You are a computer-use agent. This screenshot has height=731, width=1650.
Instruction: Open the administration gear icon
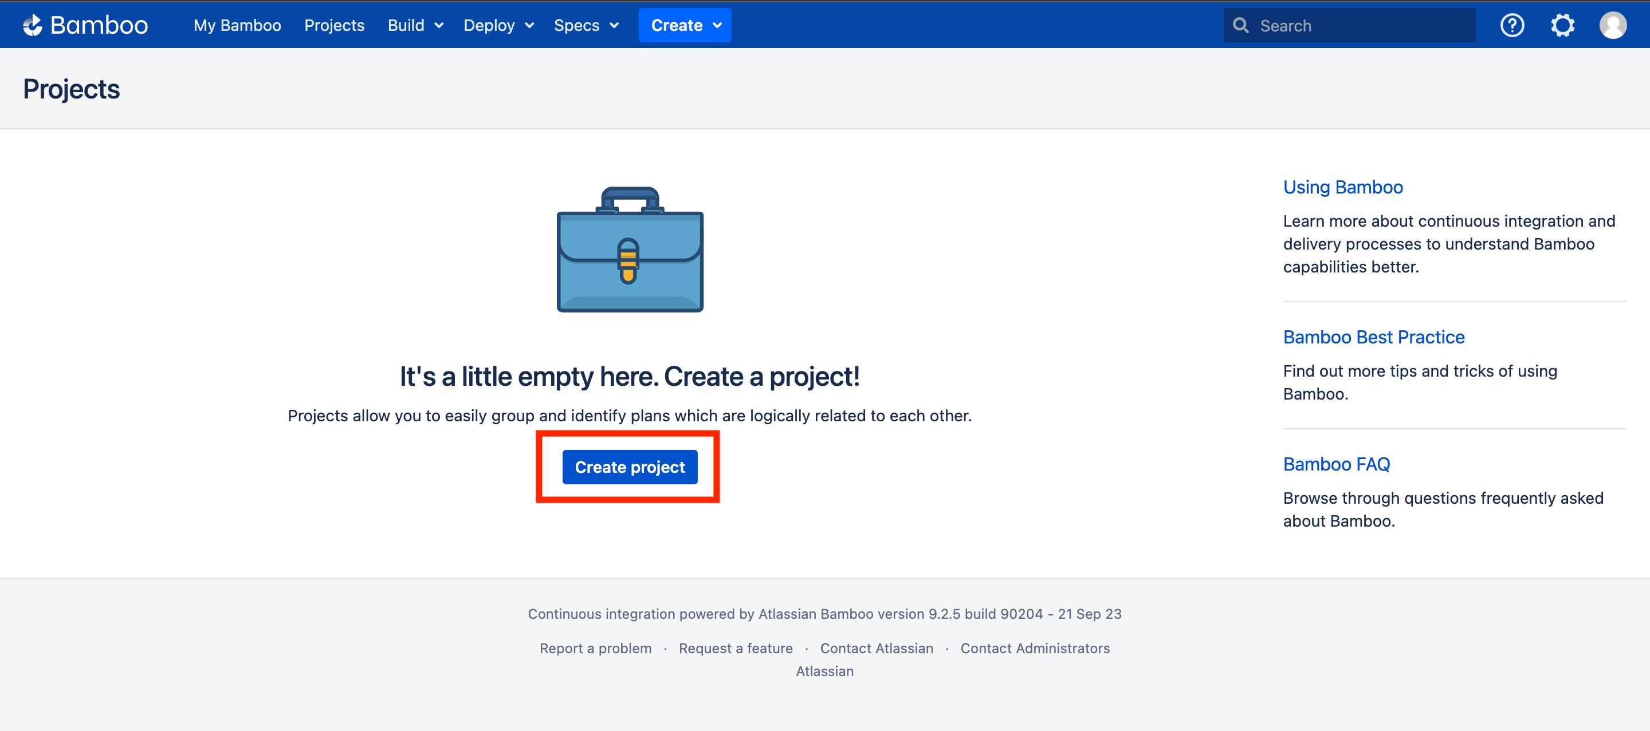[x=1562, y=25]
